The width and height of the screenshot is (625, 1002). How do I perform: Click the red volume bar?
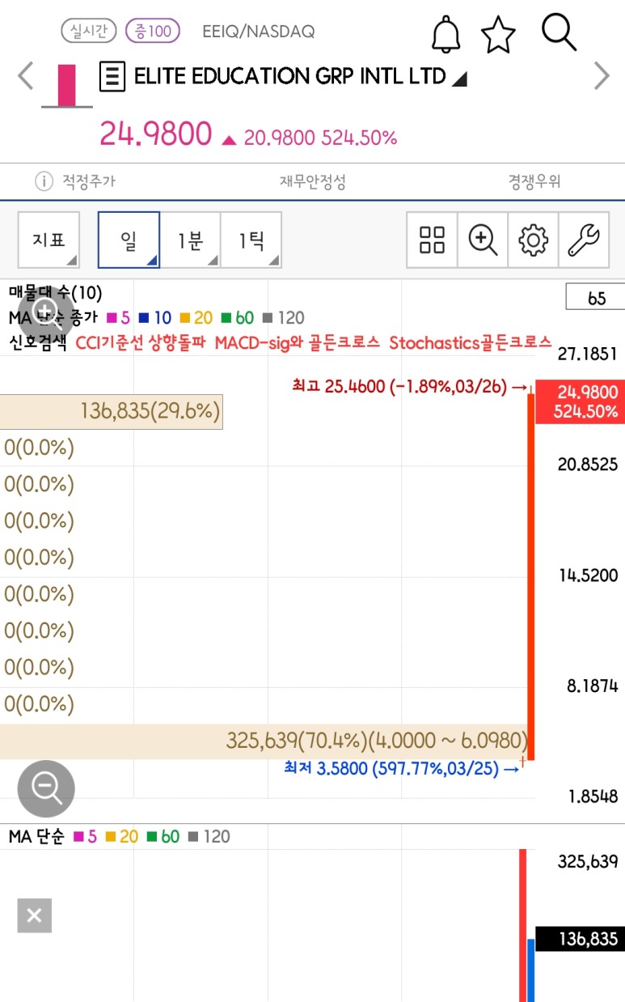522,925
